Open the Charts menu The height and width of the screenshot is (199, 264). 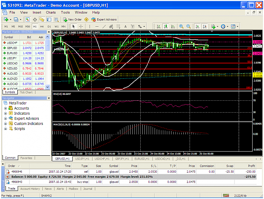pos(51,12)
